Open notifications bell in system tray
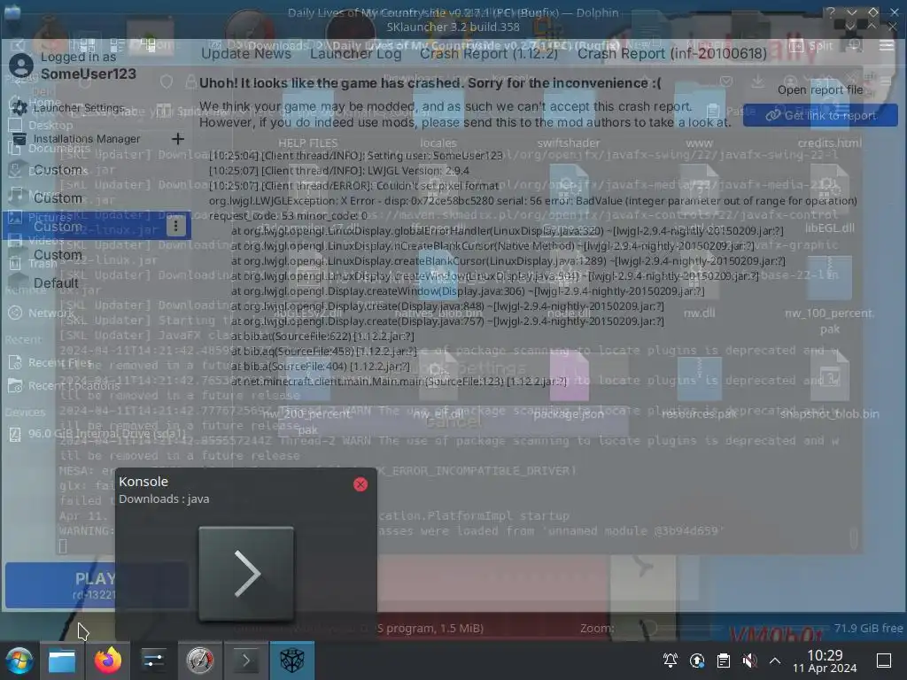907x680 pixels. [671, 661]
